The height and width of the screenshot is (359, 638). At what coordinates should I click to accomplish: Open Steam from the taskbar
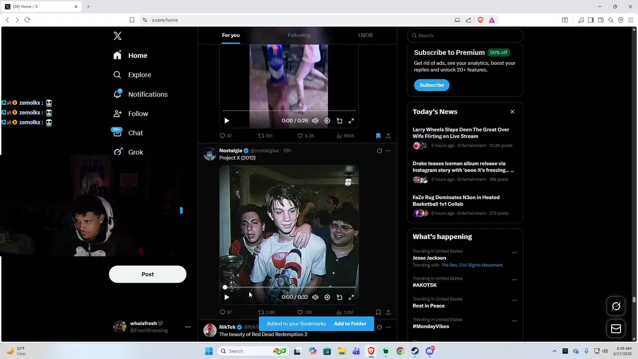tap(415, 351)
